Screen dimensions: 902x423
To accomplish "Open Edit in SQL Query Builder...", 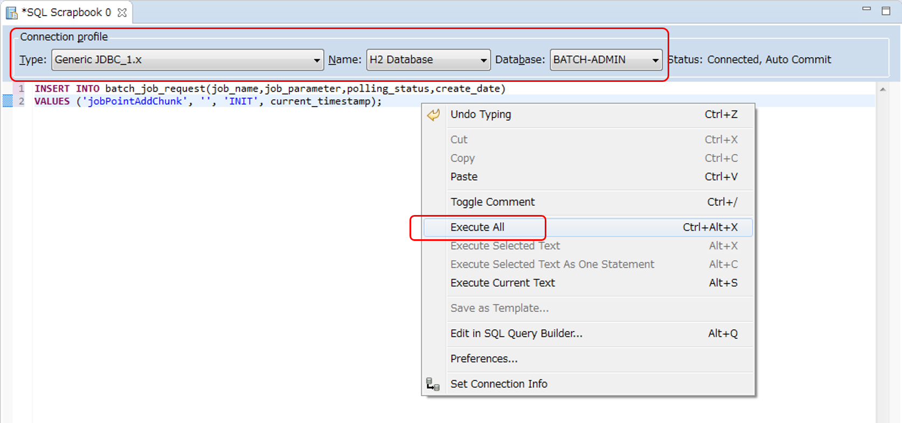I will click(588, 334).
